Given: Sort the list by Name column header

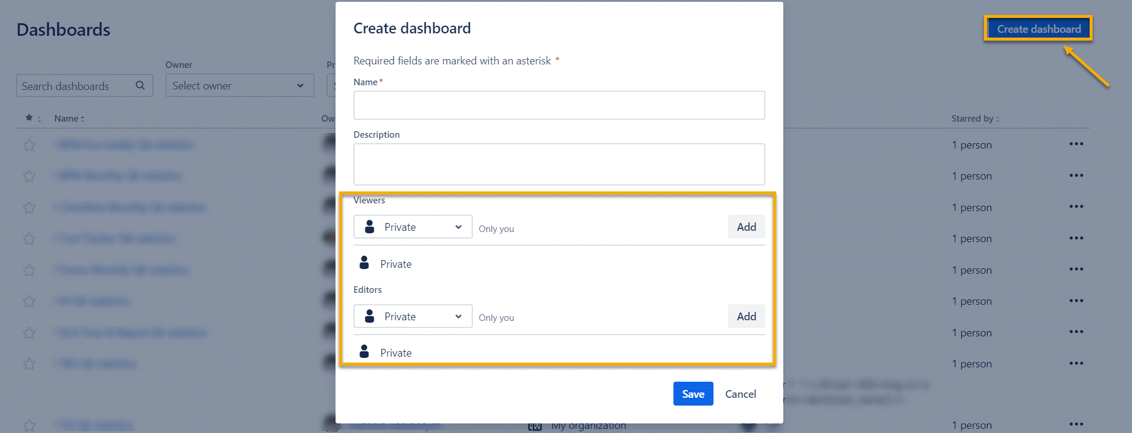Looking at the screenshot, I should (69, 118).
